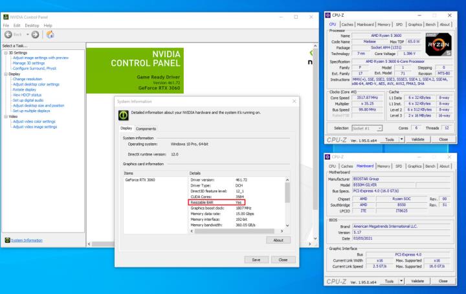Click the NVIDIA Control Panel title bar icon
This screenshot has width=466, height=294.
click(x=6, y=17)
